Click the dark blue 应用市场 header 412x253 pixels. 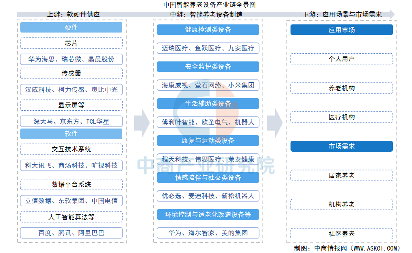(341, 30)
